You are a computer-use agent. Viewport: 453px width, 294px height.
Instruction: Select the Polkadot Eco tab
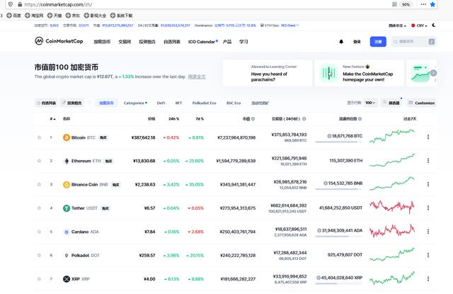pyautogui.click(x=205, y=103)
